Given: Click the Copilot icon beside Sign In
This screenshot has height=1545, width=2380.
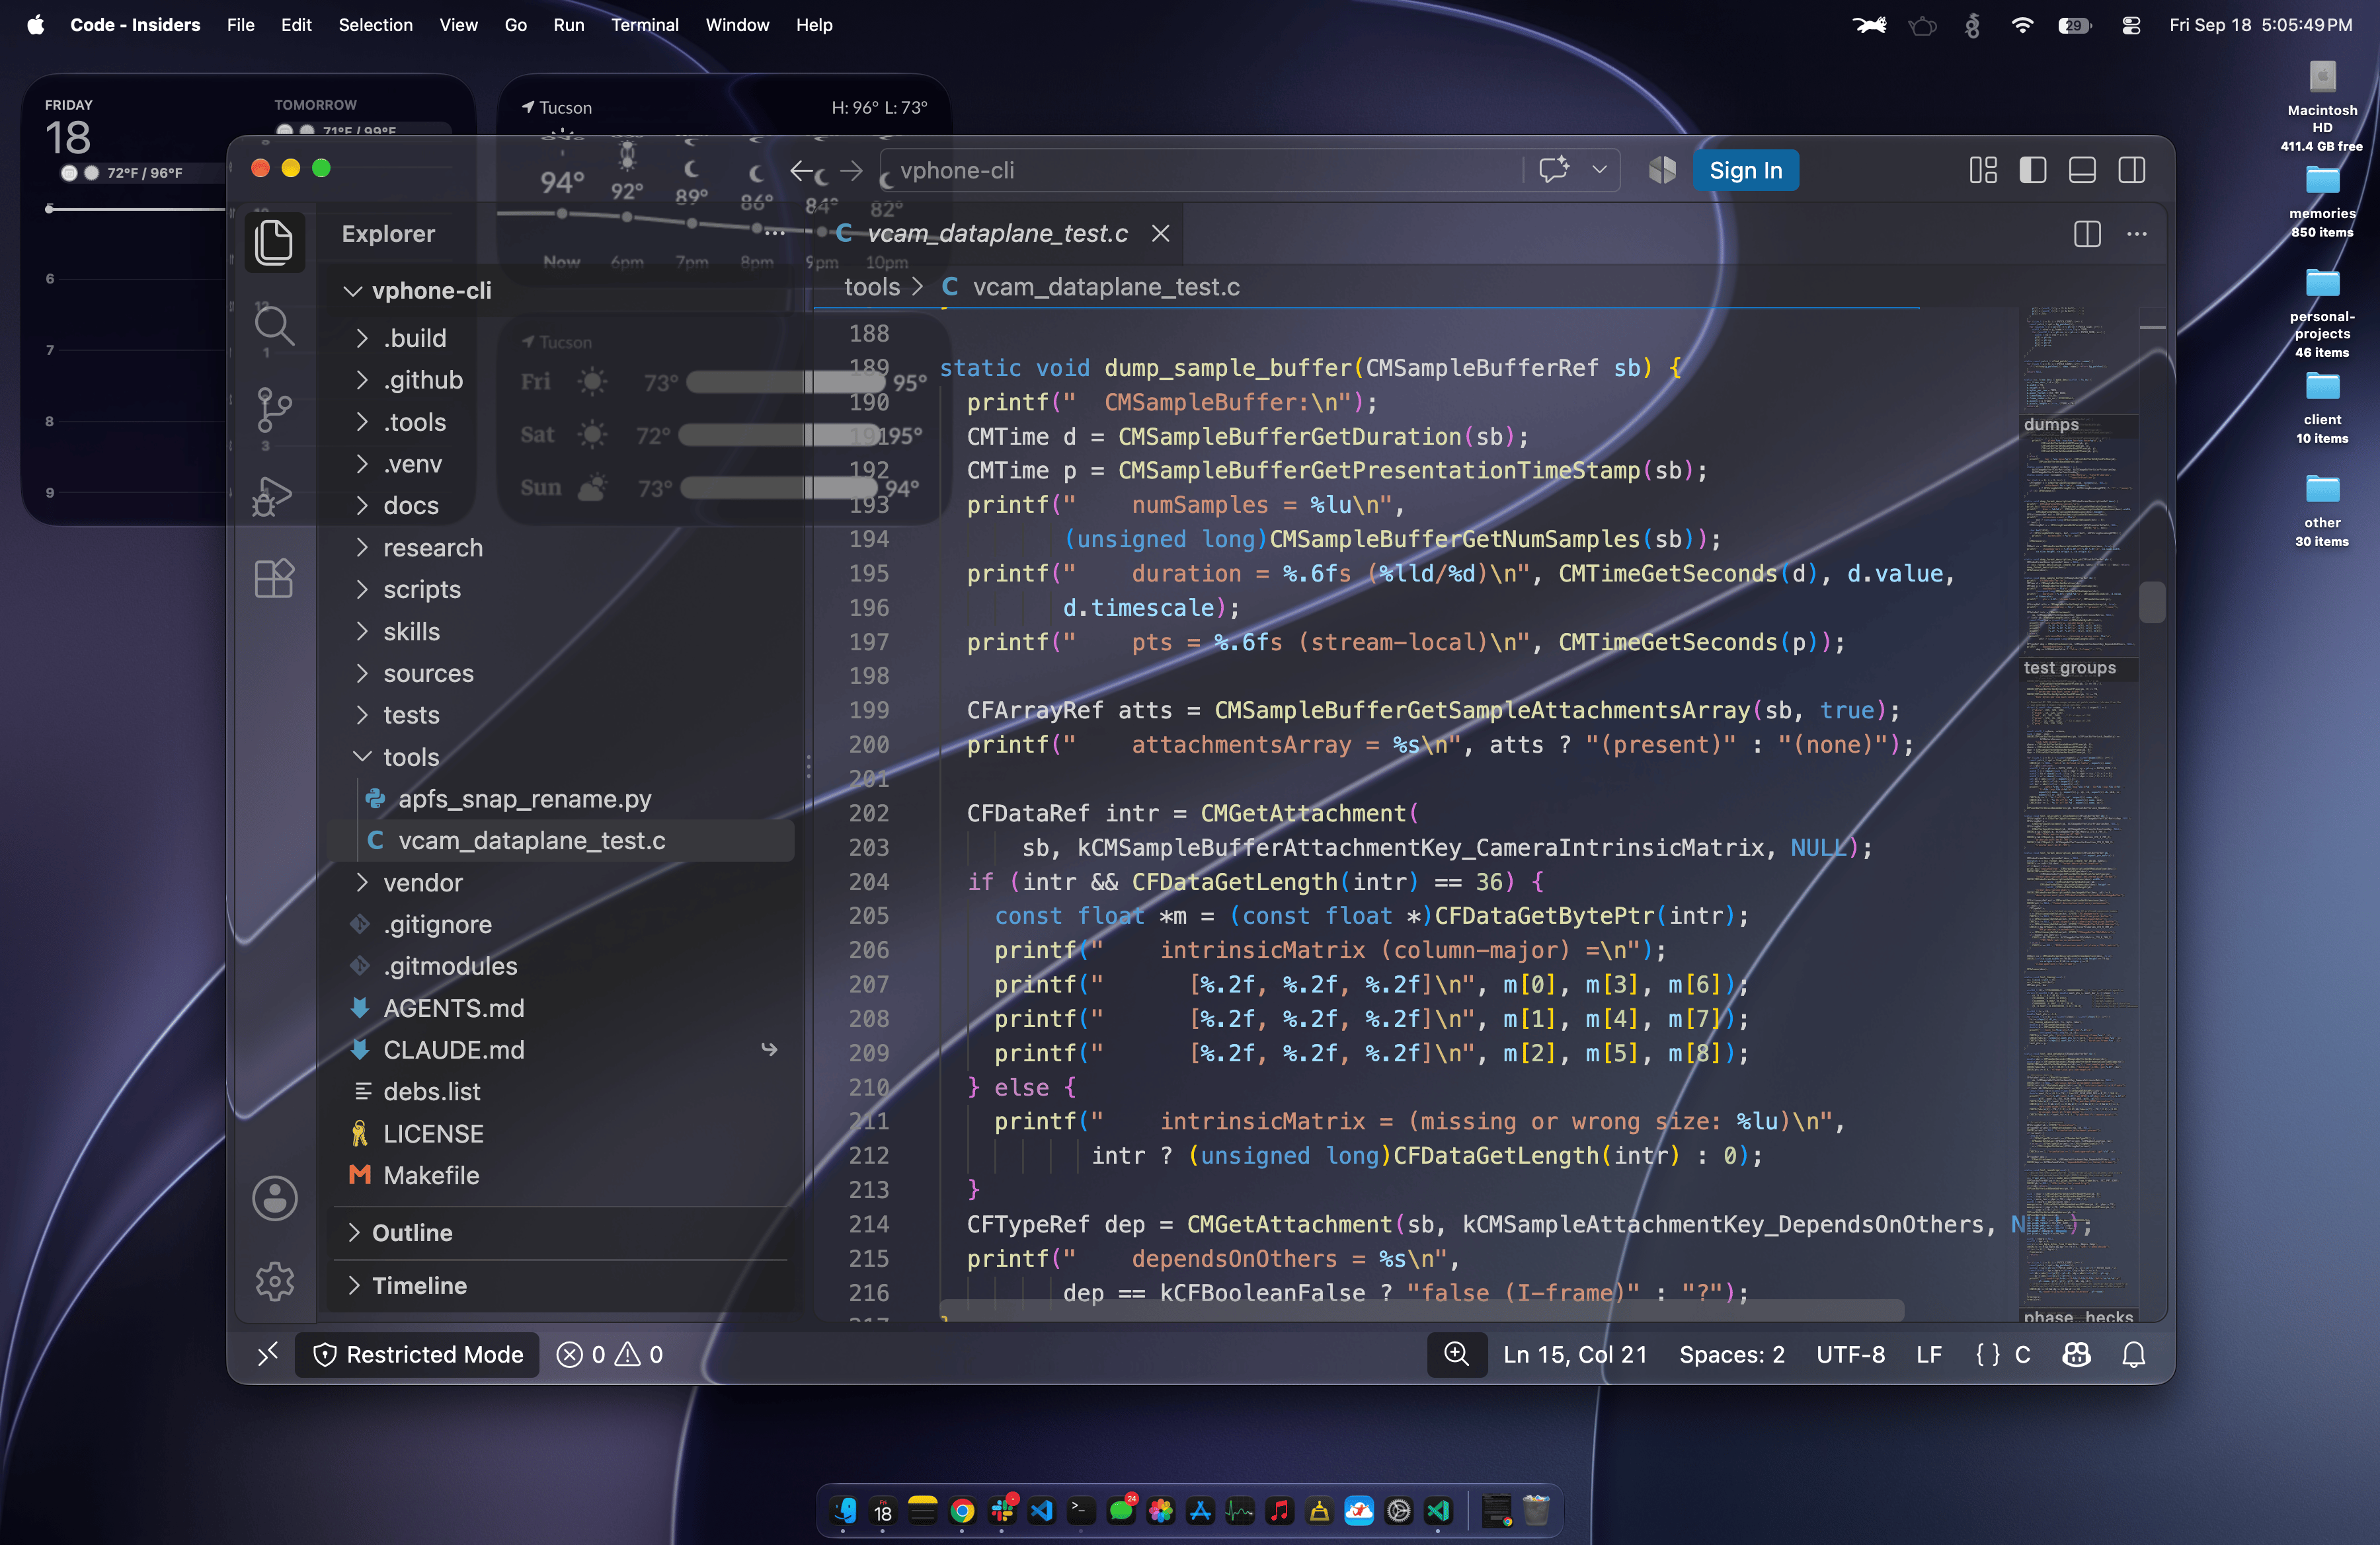Looking at the screenshot, I should [1662, 170].
